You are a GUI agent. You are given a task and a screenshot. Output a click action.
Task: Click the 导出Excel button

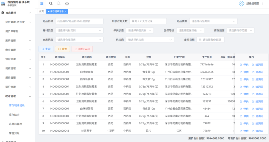click(x=82, y=49)
